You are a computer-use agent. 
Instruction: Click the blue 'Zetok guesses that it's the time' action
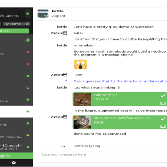120,81
